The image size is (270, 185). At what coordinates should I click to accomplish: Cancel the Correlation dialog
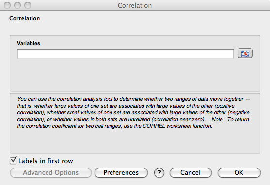click(191, 172)
